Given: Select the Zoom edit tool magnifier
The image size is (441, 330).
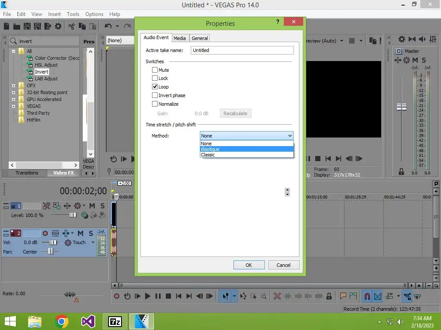Looking at the screenshot, I should pos(264,296).
